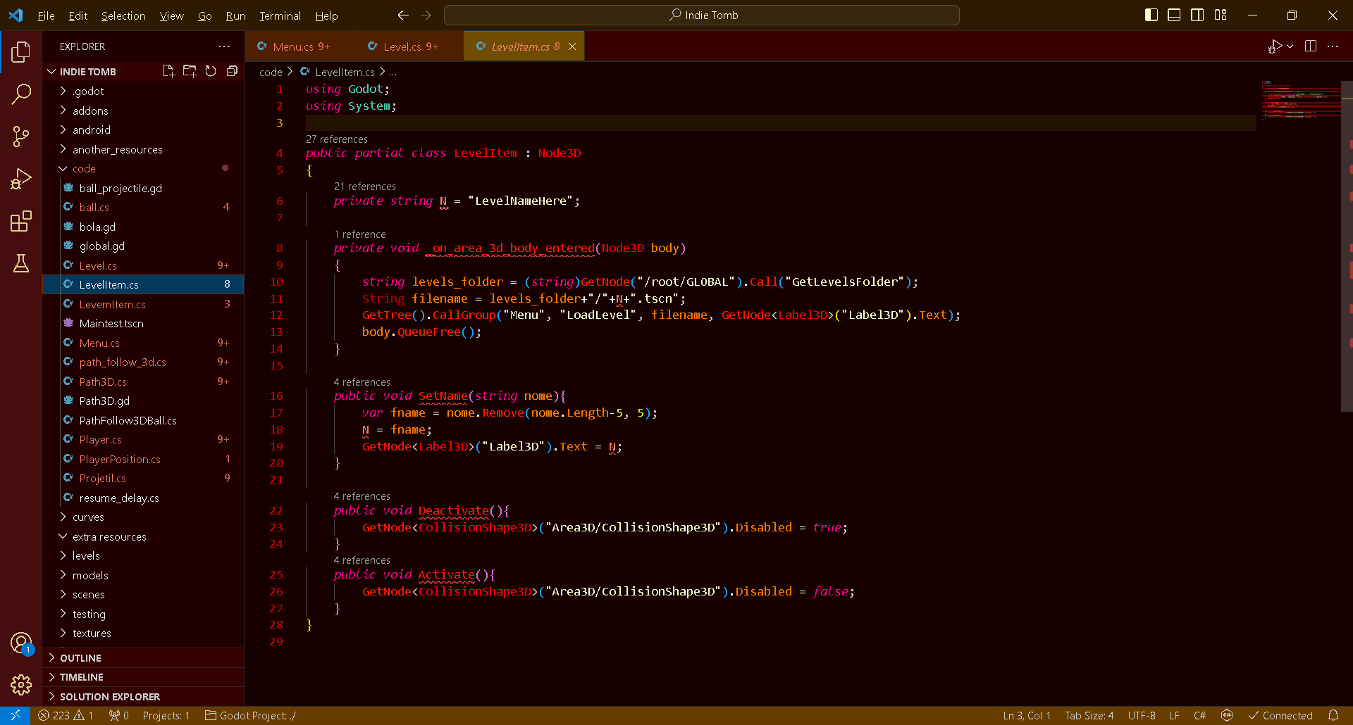The width and height of the screenshot is (1353, 725).
Task: Toggle the bottom Panel visibility
Action: pyautogui.click(x=1174, y=14)
